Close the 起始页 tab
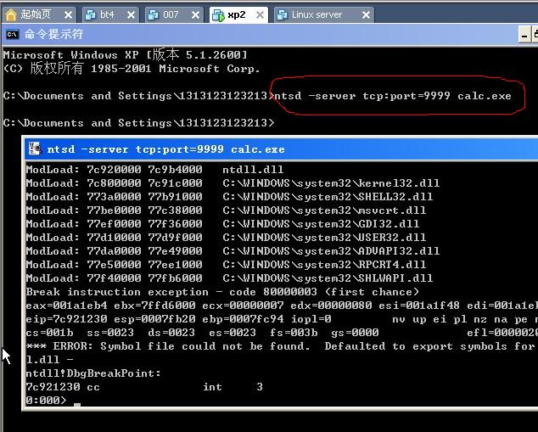Viewport: 538px width, 432px height. [68, 15]
